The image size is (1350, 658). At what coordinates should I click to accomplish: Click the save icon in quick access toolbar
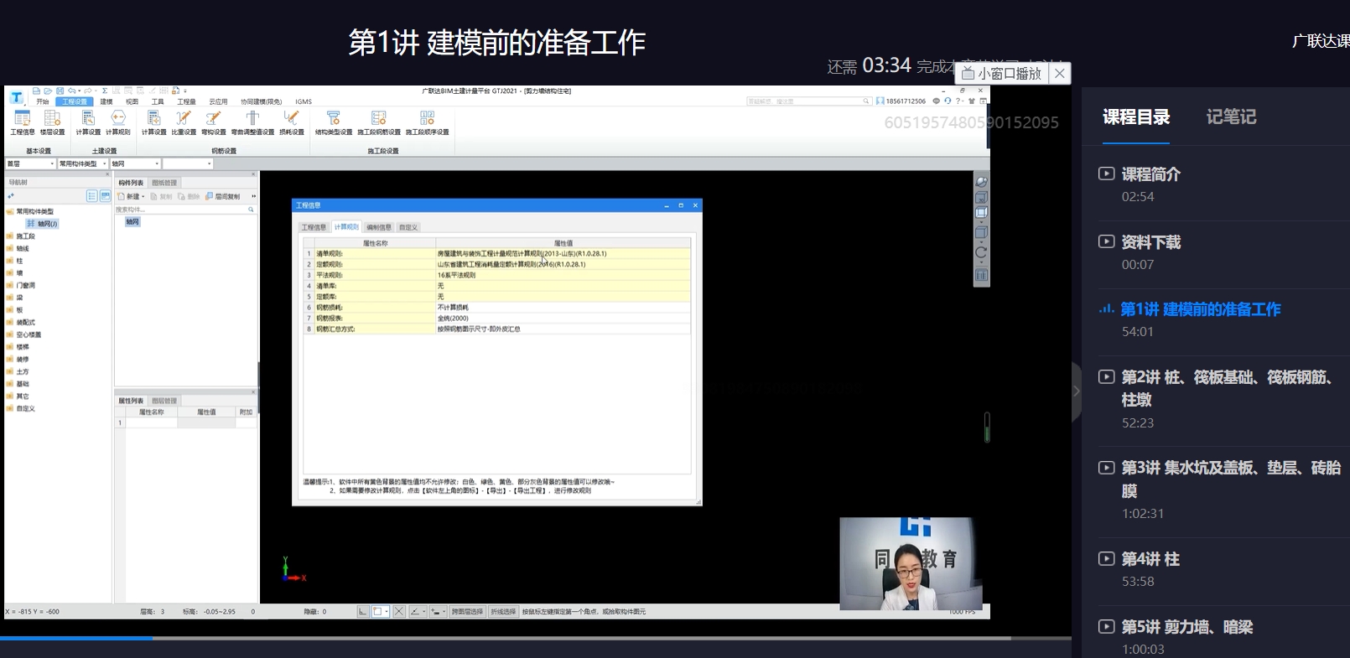click(60, 91)
